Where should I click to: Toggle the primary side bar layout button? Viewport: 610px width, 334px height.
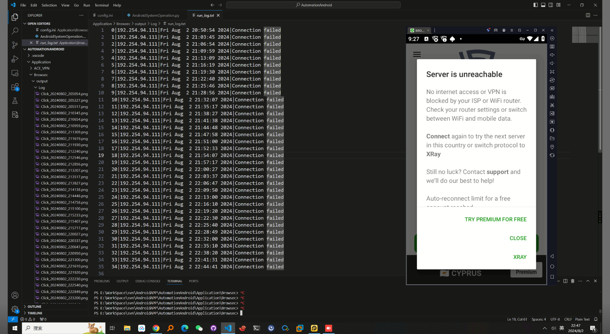point(536,5)
